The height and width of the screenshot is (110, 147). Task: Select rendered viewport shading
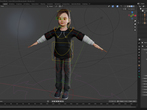[134, 6]
